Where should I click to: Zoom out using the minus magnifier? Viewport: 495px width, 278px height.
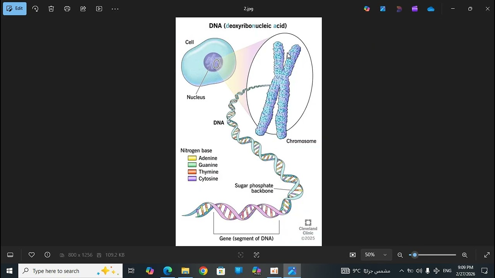(400, 255)
